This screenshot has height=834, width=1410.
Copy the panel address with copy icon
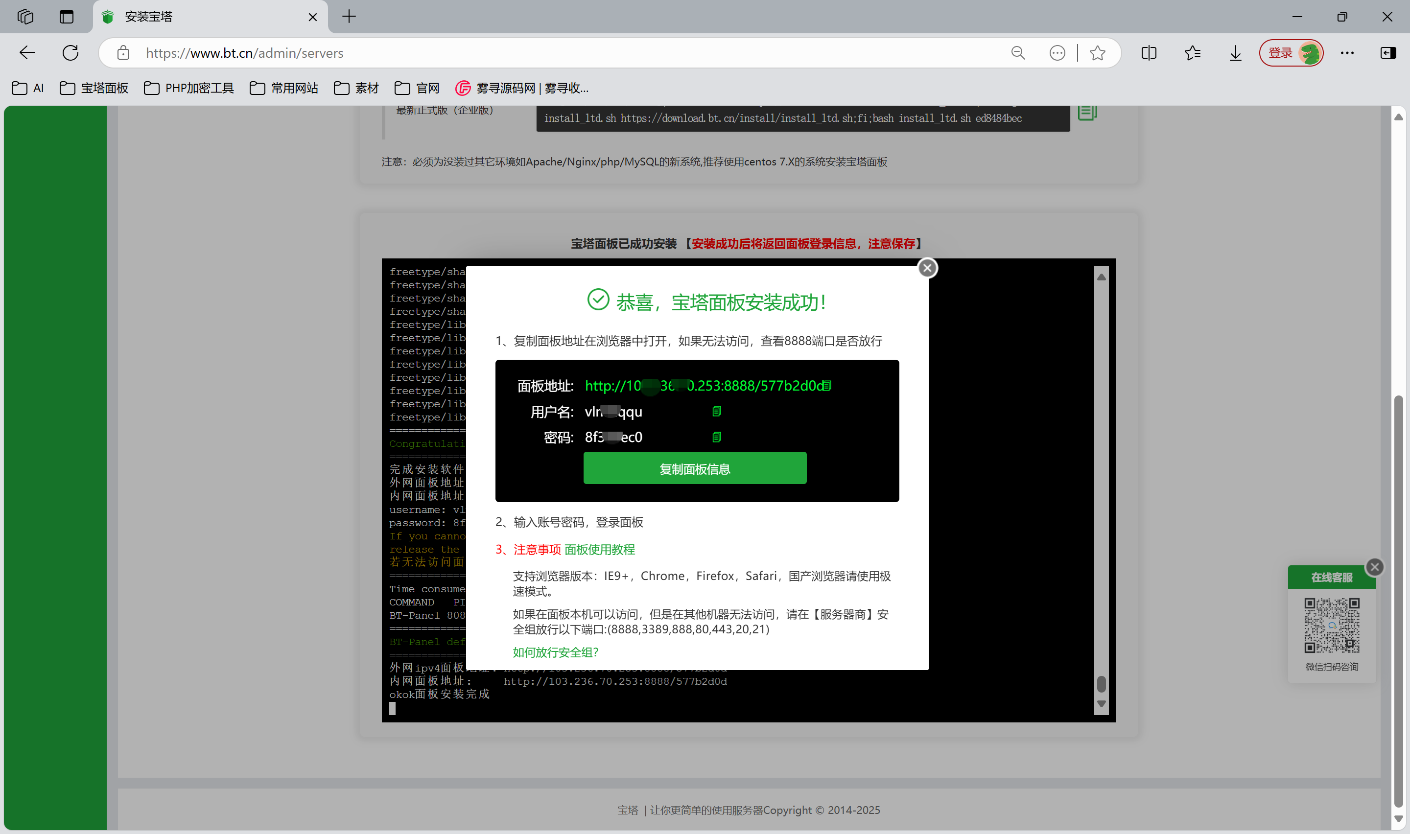[x=827, y=386]
